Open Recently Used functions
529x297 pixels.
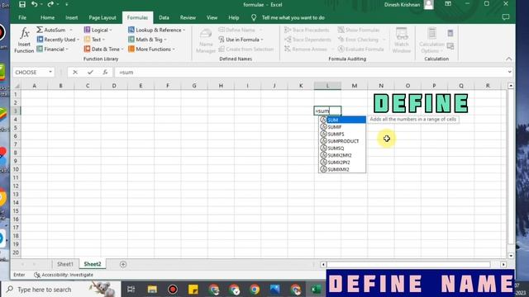click(x=58, y=40)
